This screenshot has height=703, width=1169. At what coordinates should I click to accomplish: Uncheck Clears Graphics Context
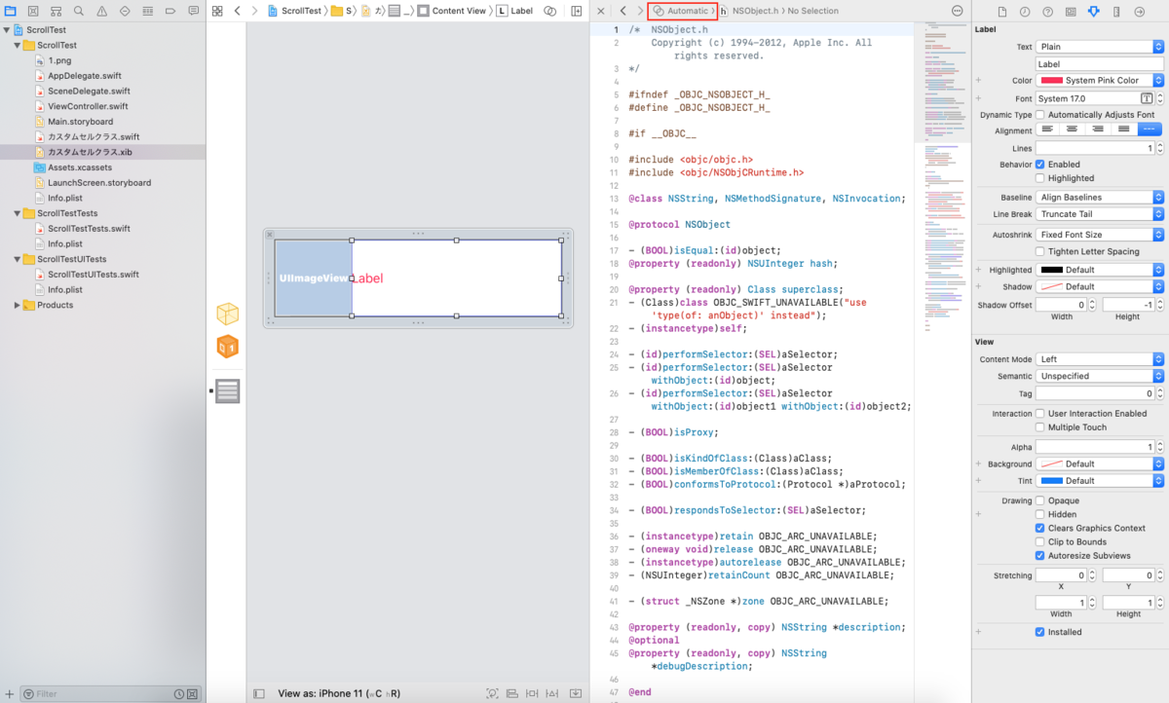1041,528
